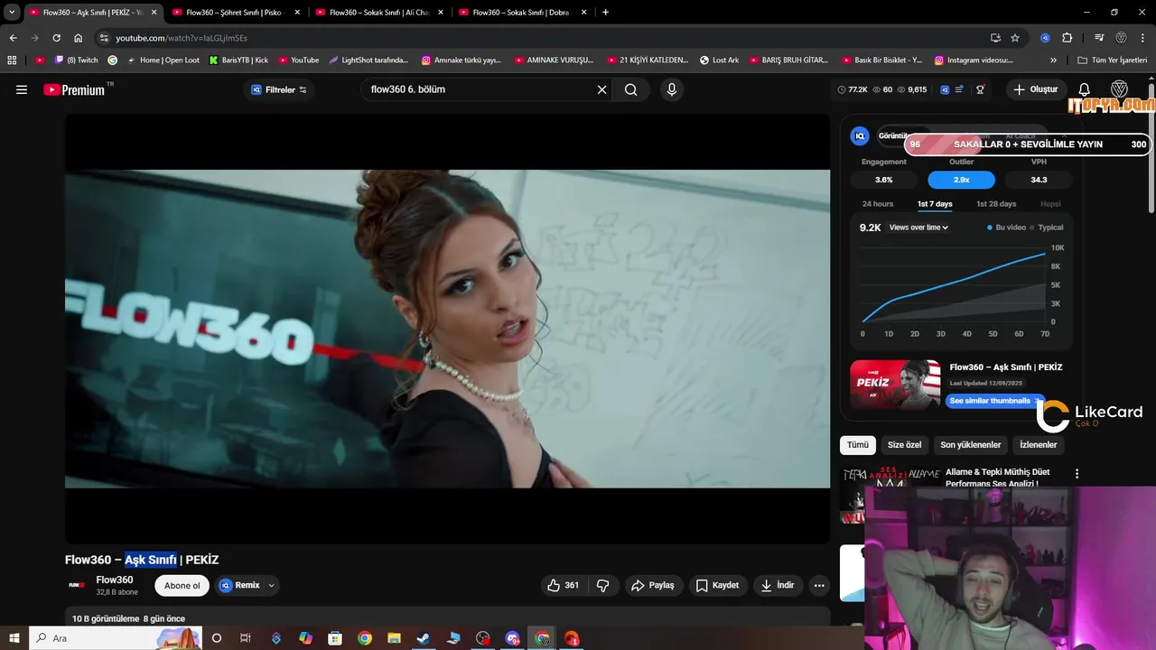
Task: Open the notifications bell
Action: [1085, 89]
